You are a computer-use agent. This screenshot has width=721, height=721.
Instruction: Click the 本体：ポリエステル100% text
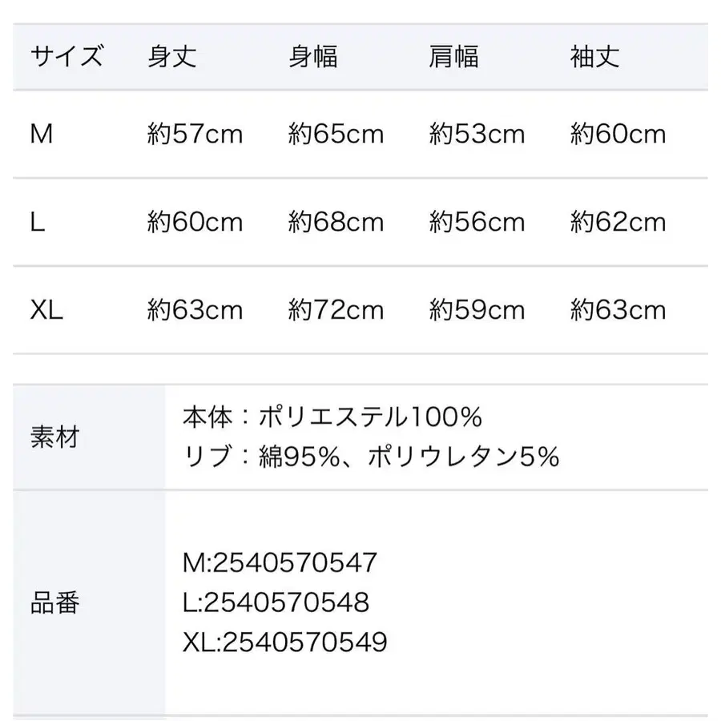click(x=332, y=417)
